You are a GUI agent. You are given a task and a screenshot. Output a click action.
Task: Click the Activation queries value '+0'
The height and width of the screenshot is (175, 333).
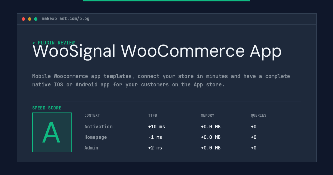tap(254, 127)
